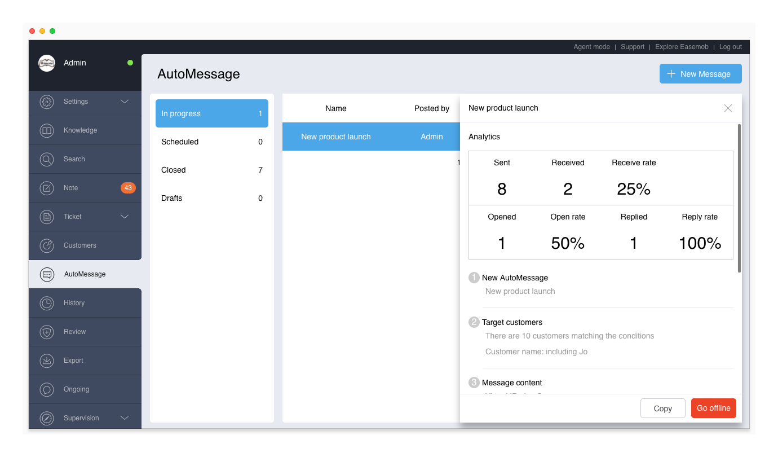Expand the Settings submenu chevron

click(x=125, y=102)
